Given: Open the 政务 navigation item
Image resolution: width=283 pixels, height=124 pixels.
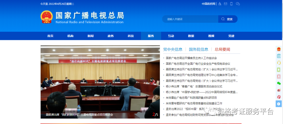Looking at the screenshot, I should [x=111, y=36].
